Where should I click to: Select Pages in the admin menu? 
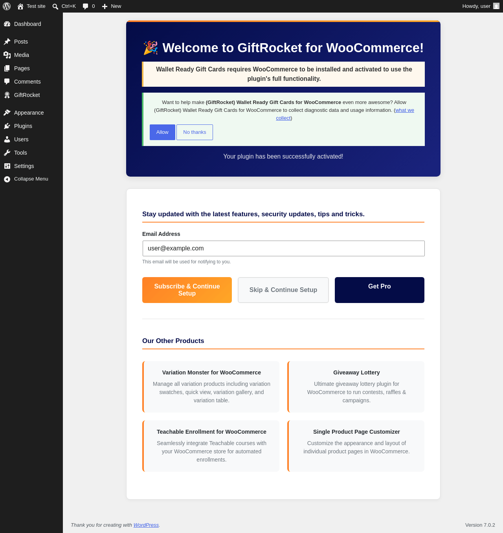click(x=31, y=68)
